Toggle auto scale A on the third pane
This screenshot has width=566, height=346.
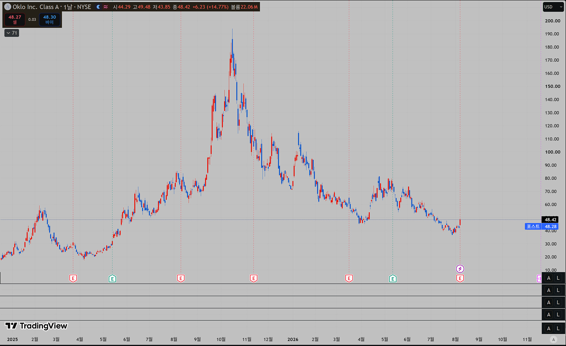549,302
